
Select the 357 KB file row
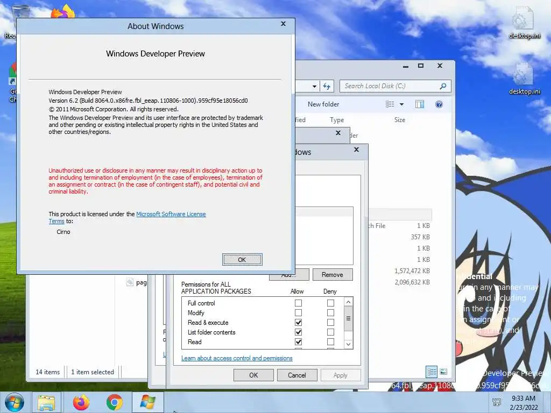tap(420, 237)
